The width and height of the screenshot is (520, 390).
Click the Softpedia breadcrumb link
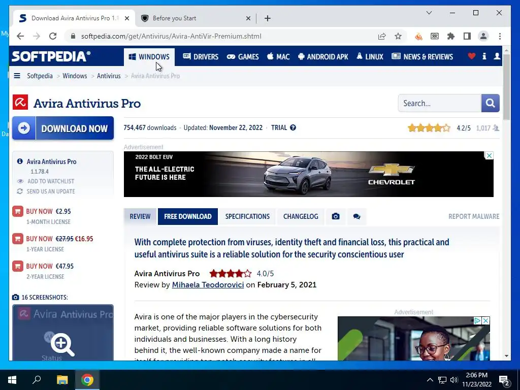40,76
